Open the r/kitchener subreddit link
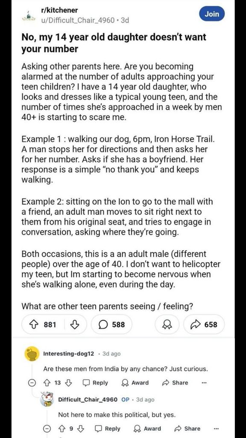Screen dimensions: 246x438 point(59,10)
